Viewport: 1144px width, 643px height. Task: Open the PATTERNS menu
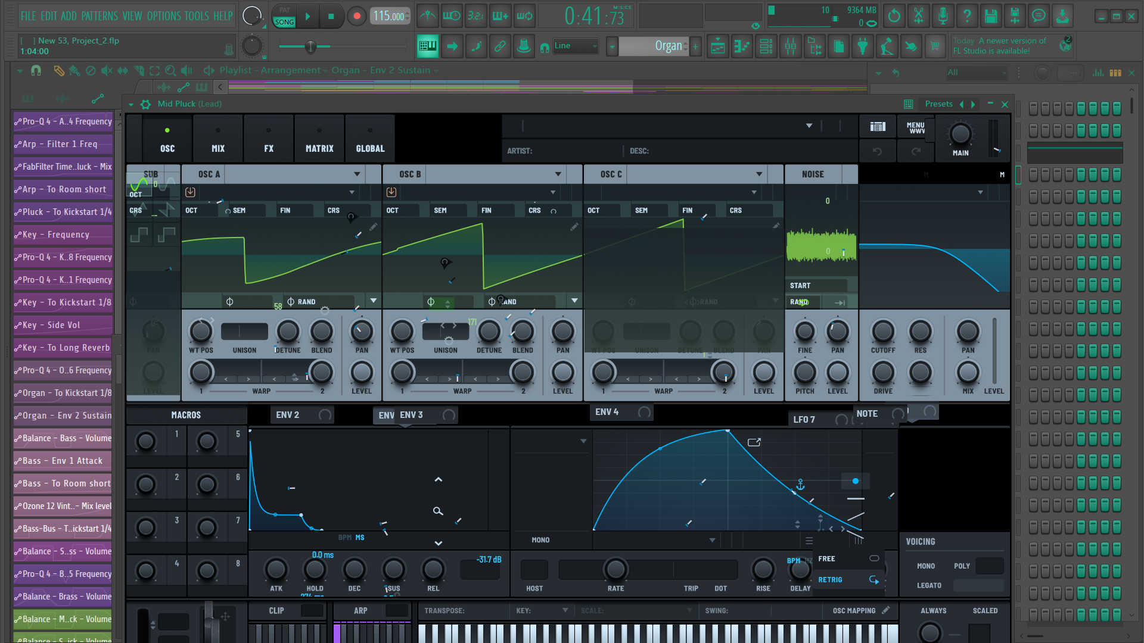coord(100,16)
